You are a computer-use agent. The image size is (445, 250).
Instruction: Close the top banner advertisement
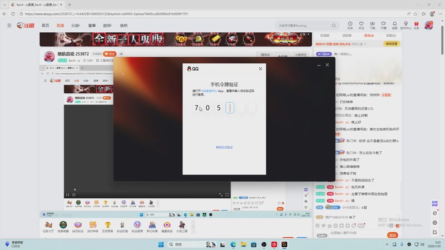click(309, 34)
